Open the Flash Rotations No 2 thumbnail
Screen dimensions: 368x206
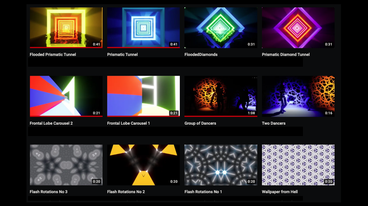[x=143, y=165]
